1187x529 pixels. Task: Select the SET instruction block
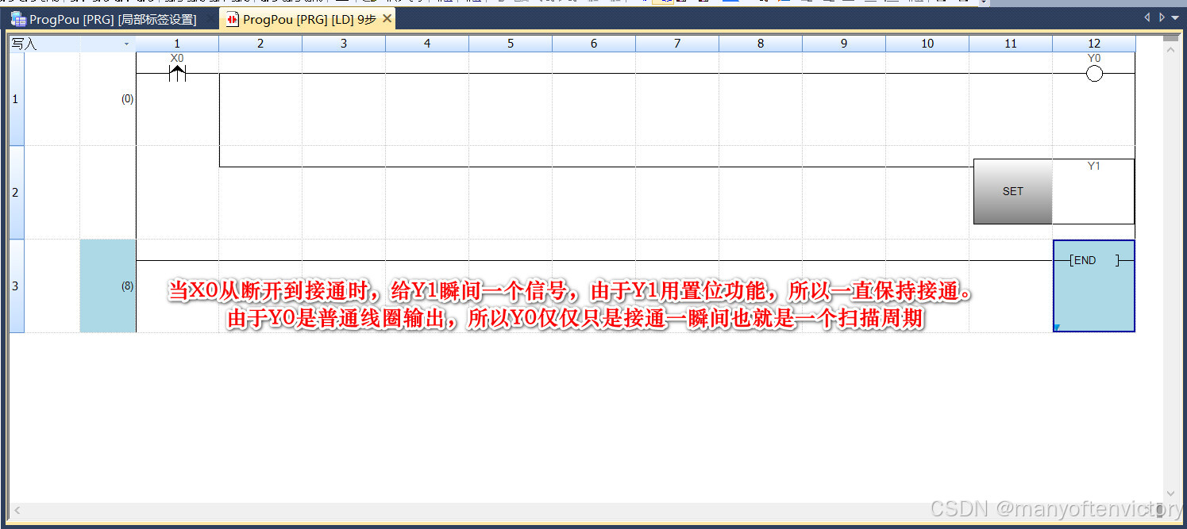click(x=1012, y=191)
